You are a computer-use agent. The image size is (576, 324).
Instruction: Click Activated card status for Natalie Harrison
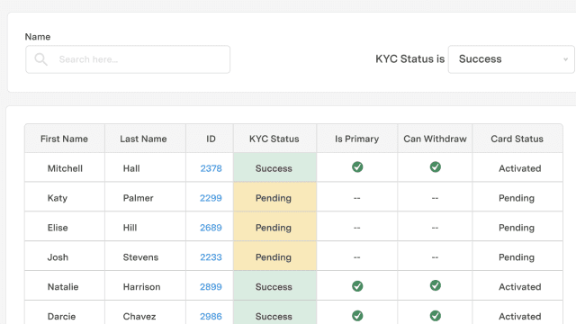(520, 287)
